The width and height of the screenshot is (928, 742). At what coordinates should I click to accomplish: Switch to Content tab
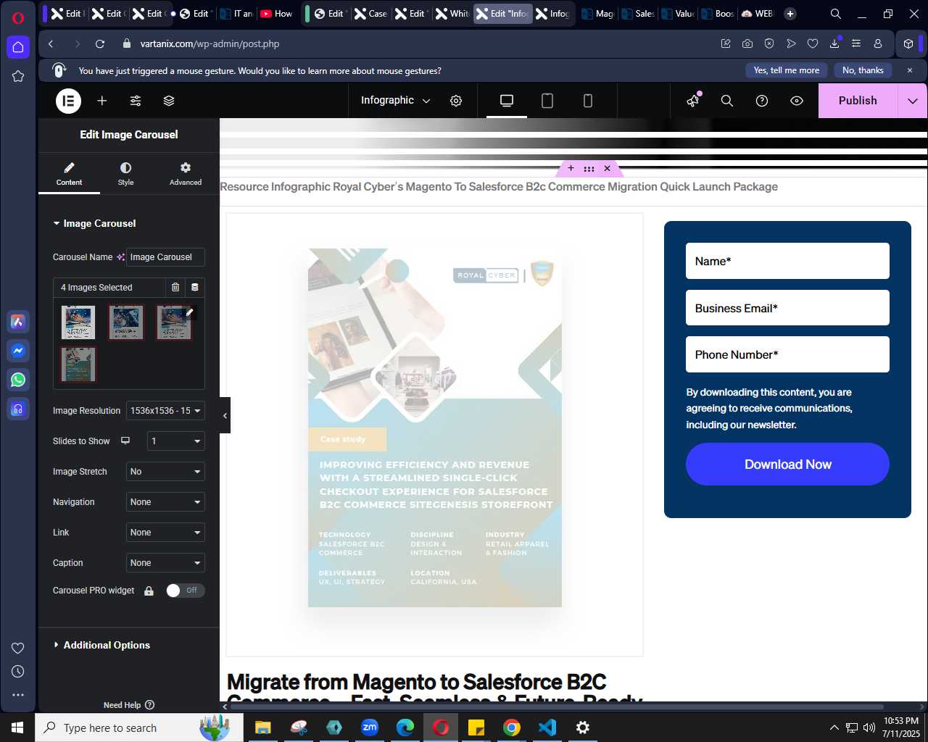(69, 174)
